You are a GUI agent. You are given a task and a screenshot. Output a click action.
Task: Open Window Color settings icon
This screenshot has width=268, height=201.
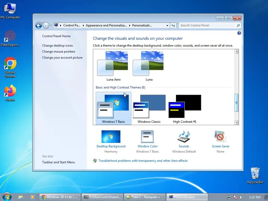pyautogui.click(x=147, y=136)
